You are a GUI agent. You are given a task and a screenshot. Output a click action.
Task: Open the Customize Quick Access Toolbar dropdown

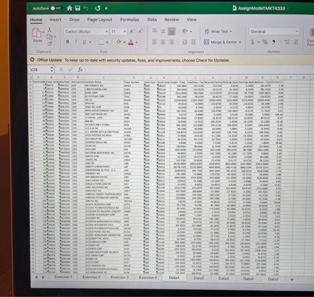pyautogui.click(x=106, y=9)
